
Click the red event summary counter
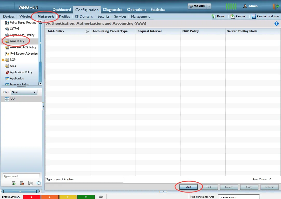[32, 197]
